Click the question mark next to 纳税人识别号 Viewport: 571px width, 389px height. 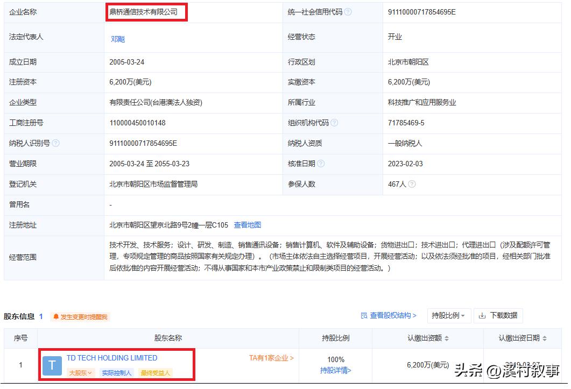coord(56,143)
